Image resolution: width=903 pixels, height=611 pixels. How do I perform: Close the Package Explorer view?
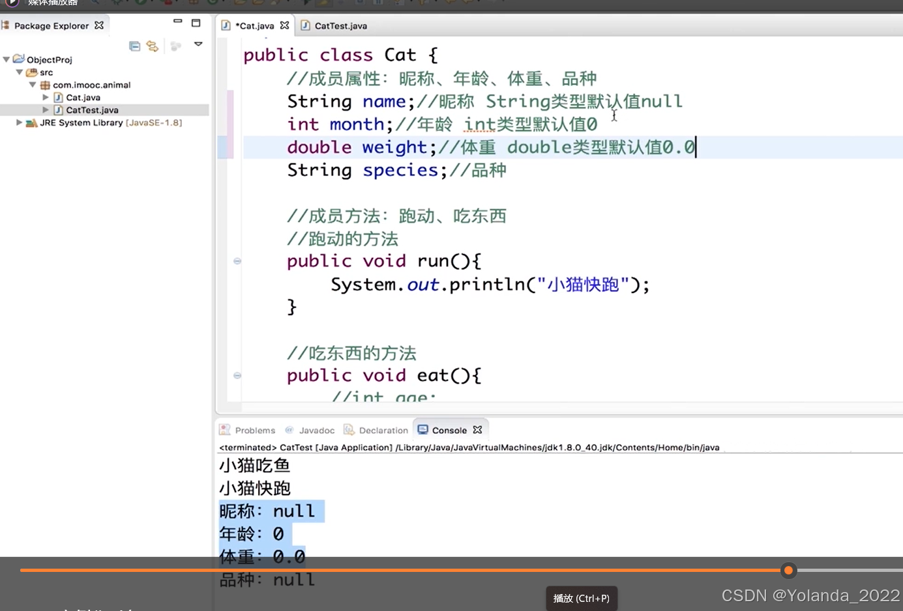(x=99, y=25)
